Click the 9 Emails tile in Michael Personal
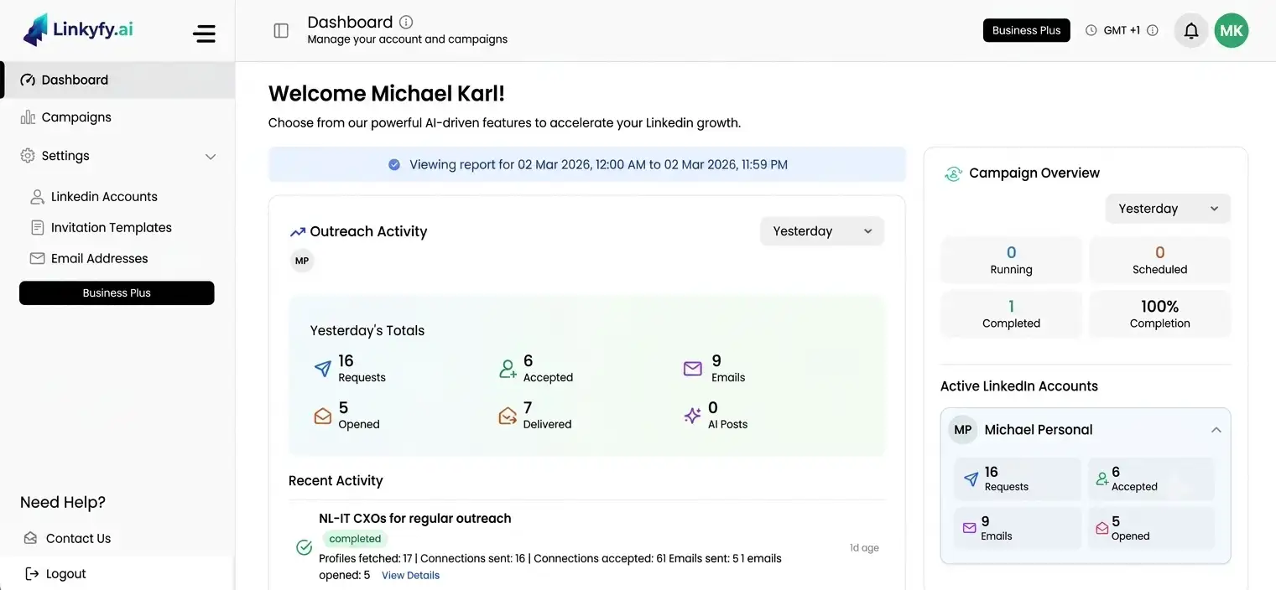 click(1018, 528)
